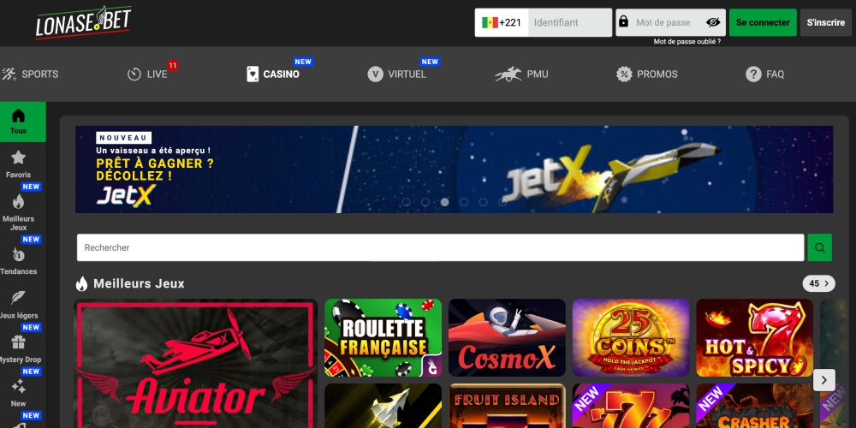
Task: Open the Aviator game
Action: click(195, 364)
